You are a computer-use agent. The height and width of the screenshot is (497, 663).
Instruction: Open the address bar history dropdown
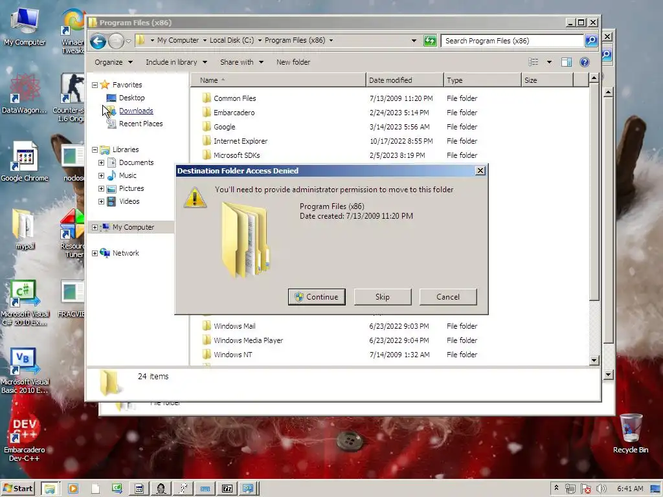[x=414, y=41]
